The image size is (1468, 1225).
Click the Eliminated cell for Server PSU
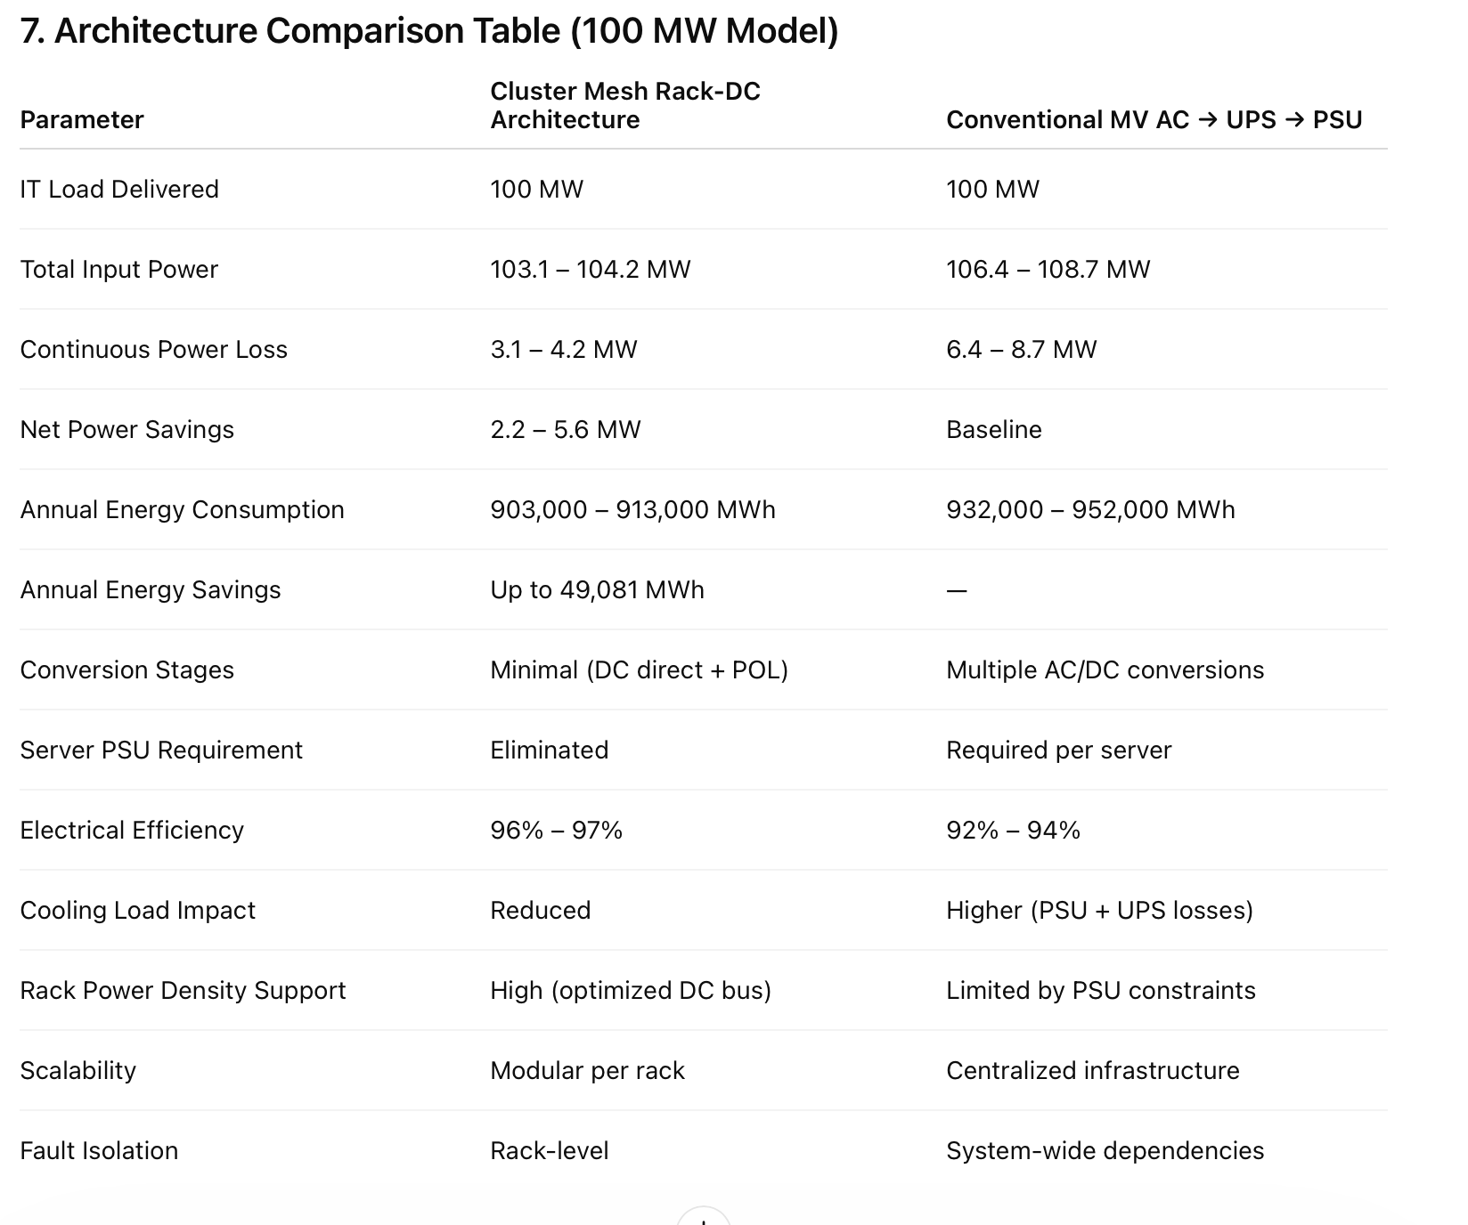pos(549,750)
